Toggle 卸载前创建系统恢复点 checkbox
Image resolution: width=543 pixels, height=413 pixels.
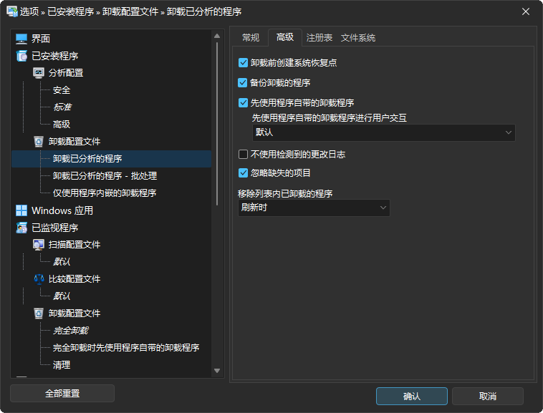243,62
